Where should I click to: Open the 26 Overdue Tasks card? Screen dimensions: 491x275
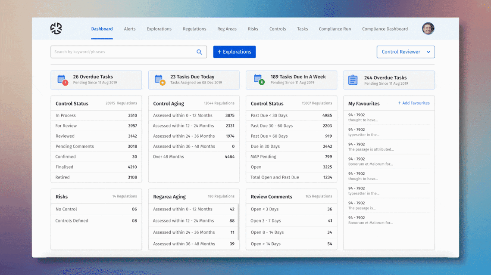coord(96,80)
